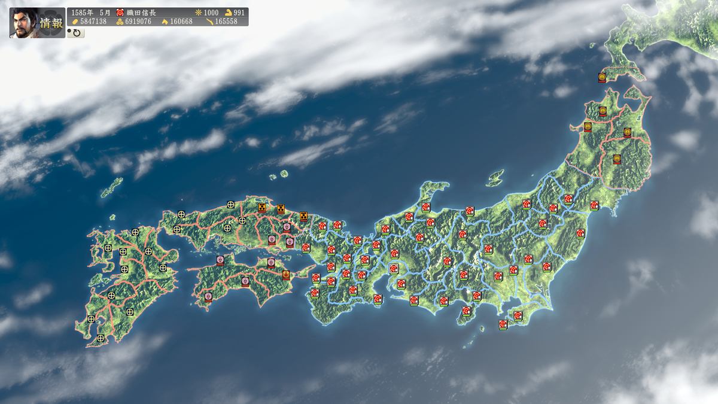Select the Oda castle marker on Noto Peninsula
Image resolution: width=718 pixels, height=404 pixels.
pos(425,208)
